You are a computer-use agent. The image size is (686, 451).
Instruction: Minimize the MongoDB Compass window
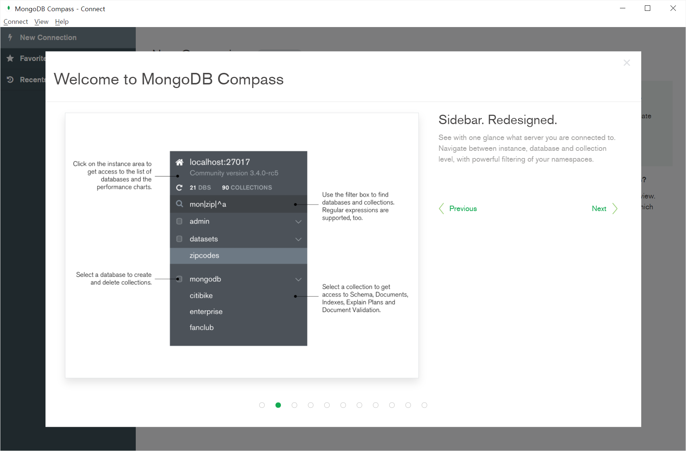coord(622,8)
